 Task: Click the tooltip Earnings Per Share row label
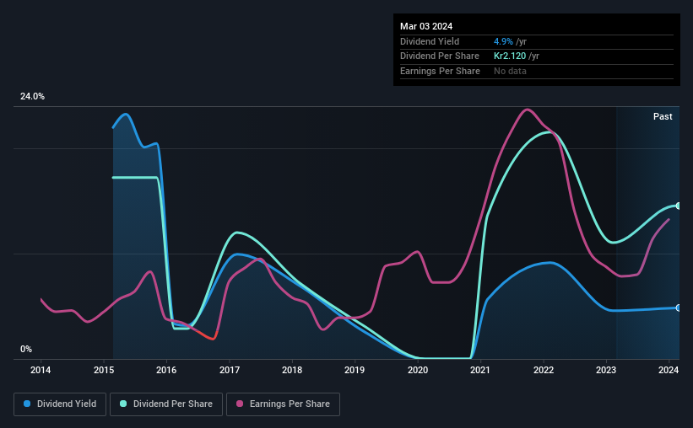pos(440,71)
